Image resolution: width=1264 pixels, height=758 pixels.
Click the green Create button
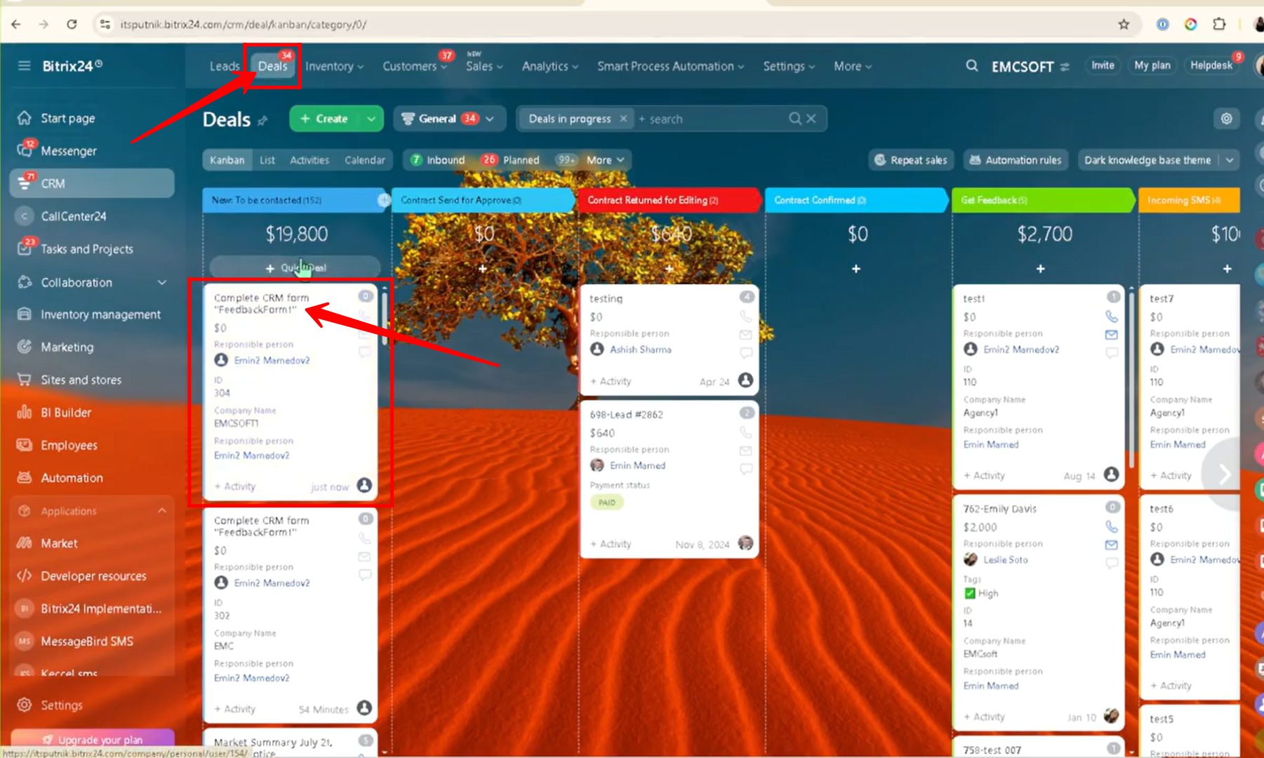pos(324,119)
